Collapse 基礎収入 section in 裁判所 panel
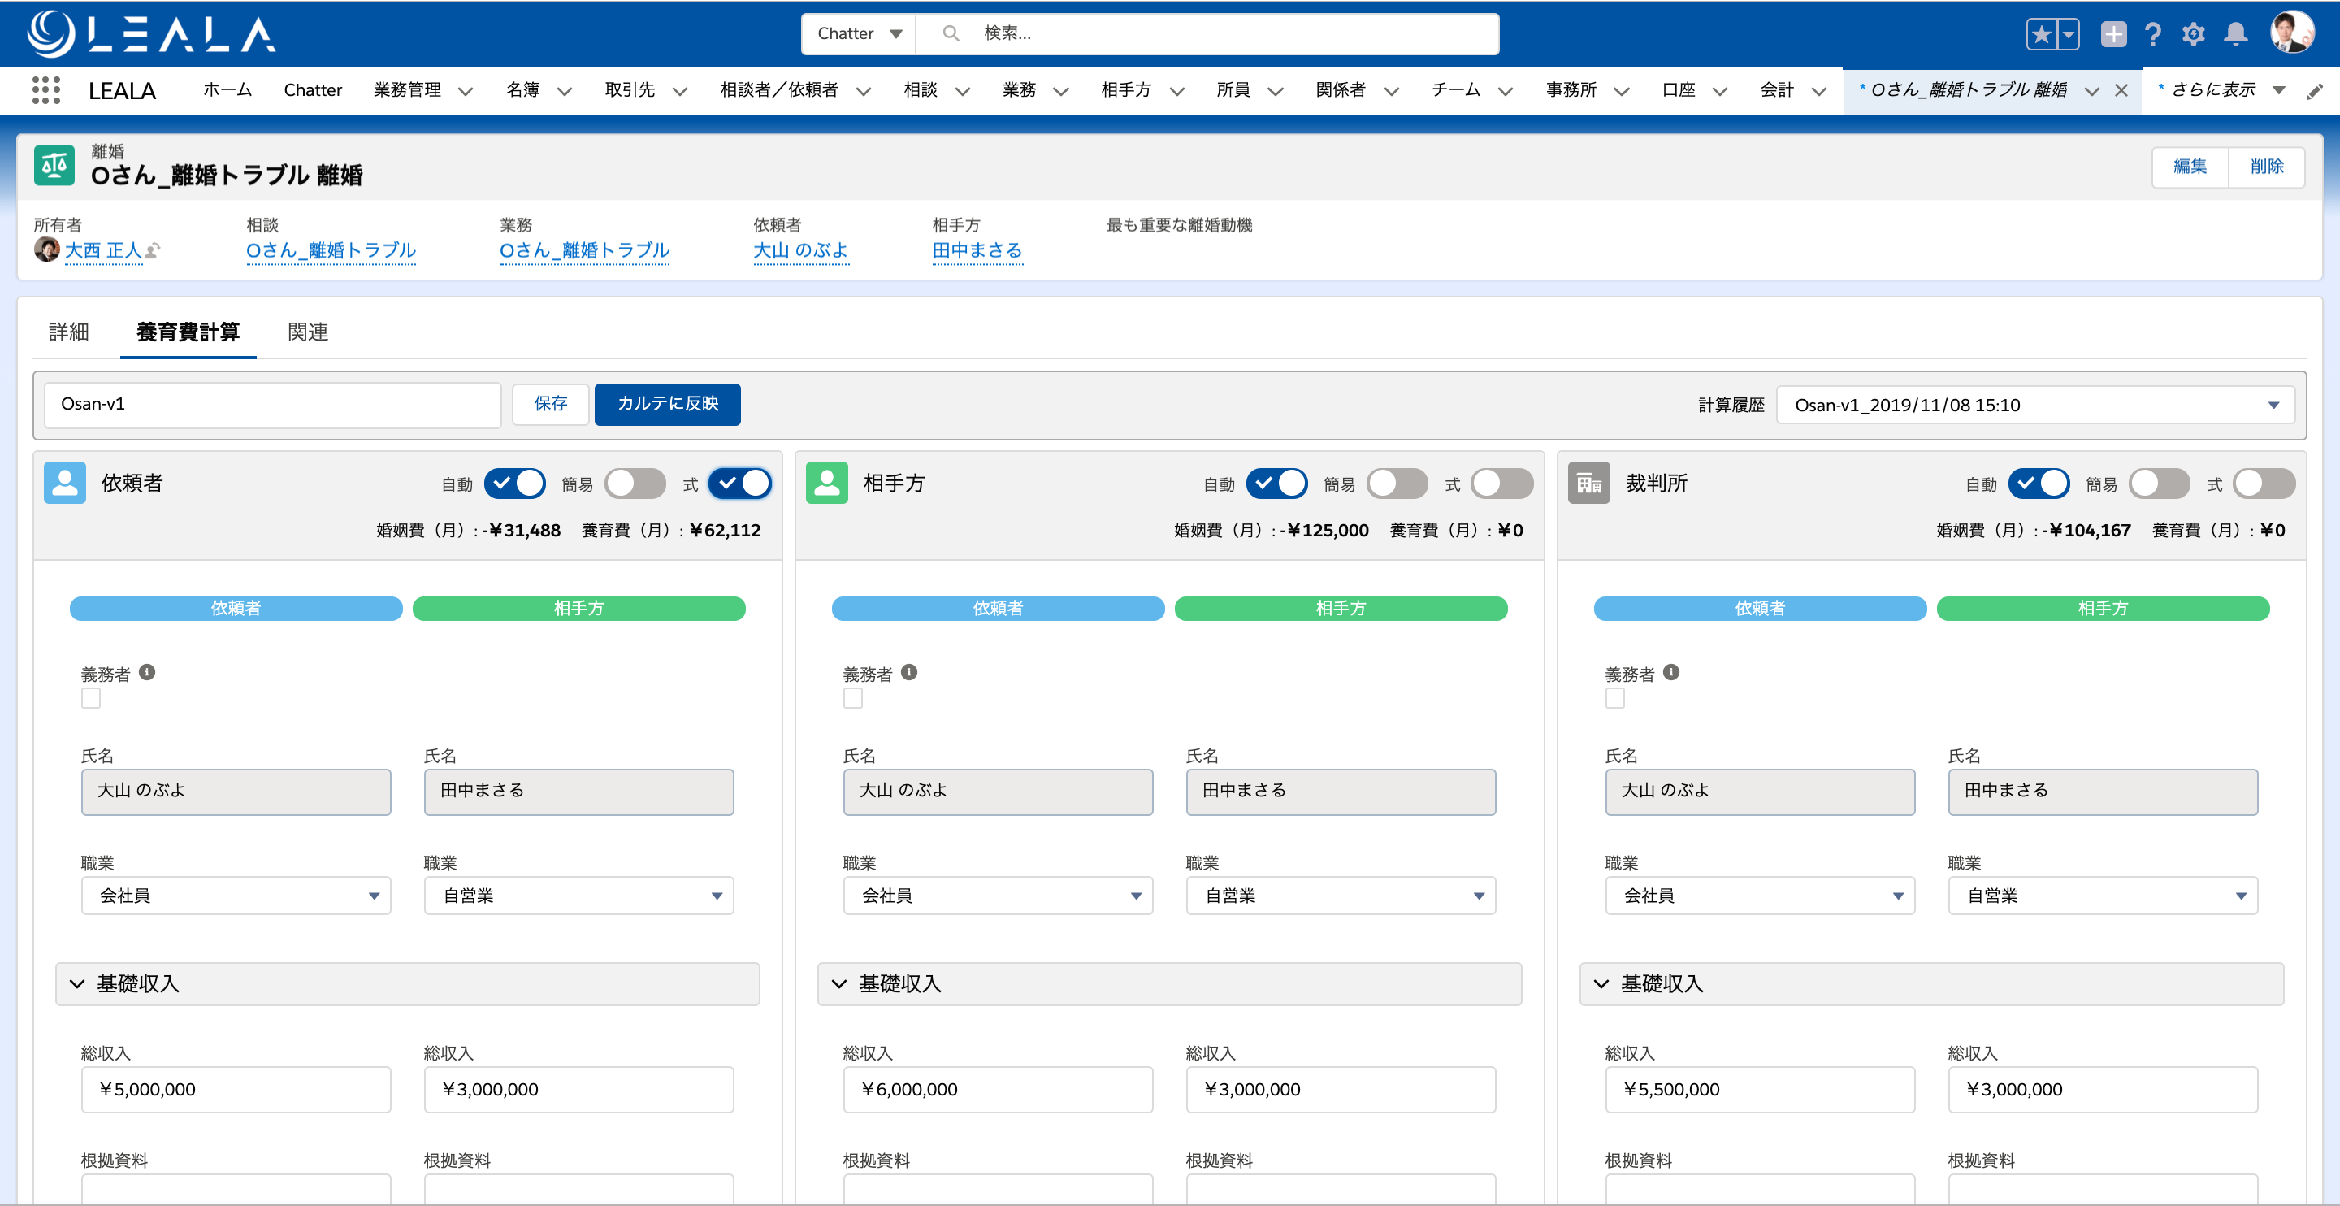 pyautogui.click(x=1931, y=984)
